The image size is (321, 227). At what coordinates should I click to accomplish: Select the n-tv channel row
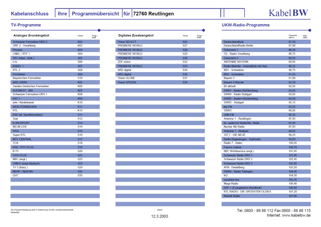pos(55,62)
